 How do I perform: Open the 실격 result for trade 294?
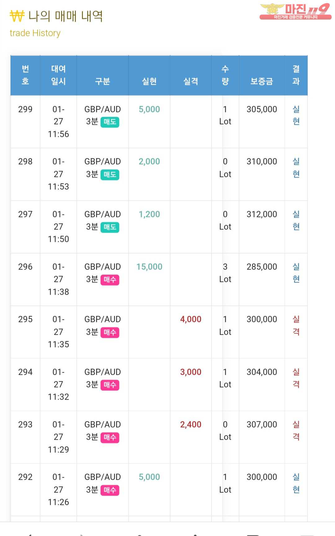(x=296, y=378)
